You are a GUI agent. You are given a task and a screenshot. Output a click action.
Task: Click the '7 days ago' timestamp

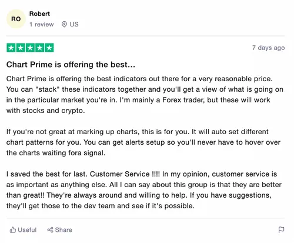coord(268,48)
